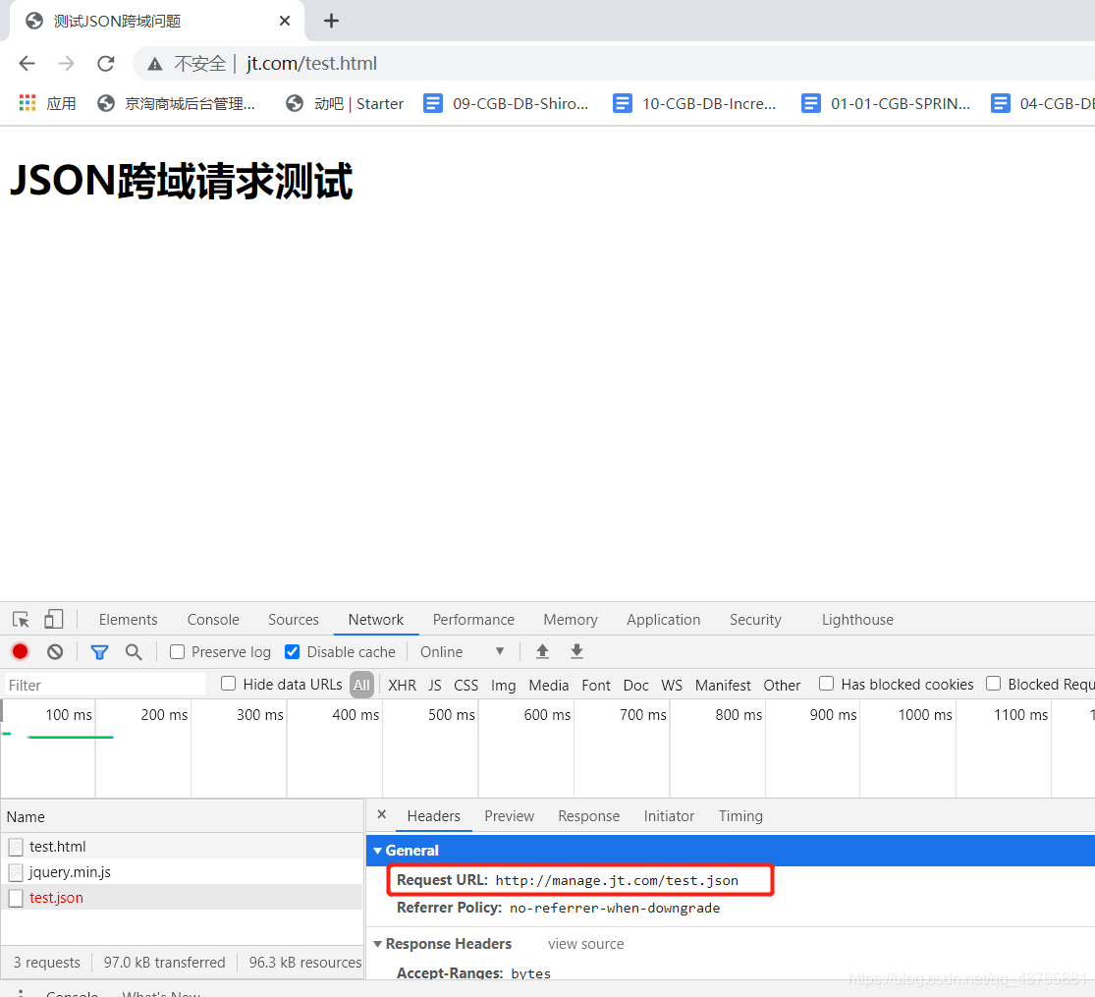Filter requests by XHR type
Screen dimensions: 1095x997
click(x=402, y=685)
